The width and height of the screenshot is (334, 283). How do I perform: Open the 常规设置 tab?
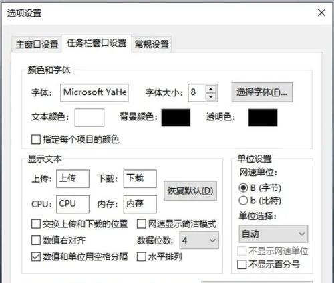pos(152,44)
